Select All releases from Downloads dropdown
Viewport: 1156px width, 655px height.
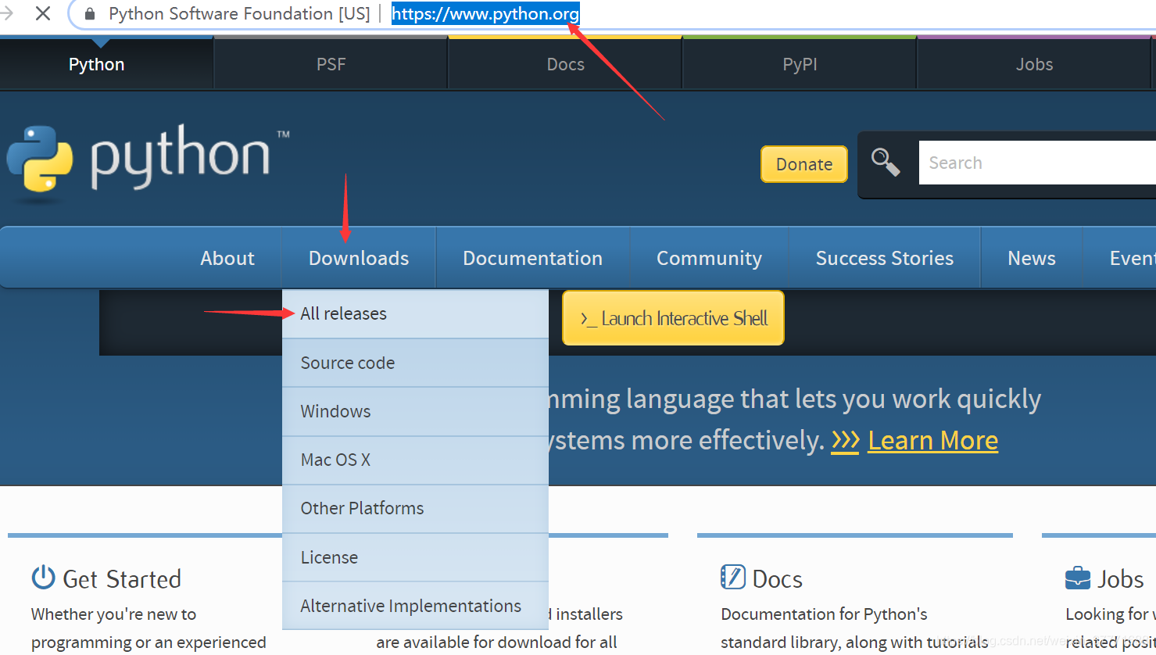pos(415,313)
